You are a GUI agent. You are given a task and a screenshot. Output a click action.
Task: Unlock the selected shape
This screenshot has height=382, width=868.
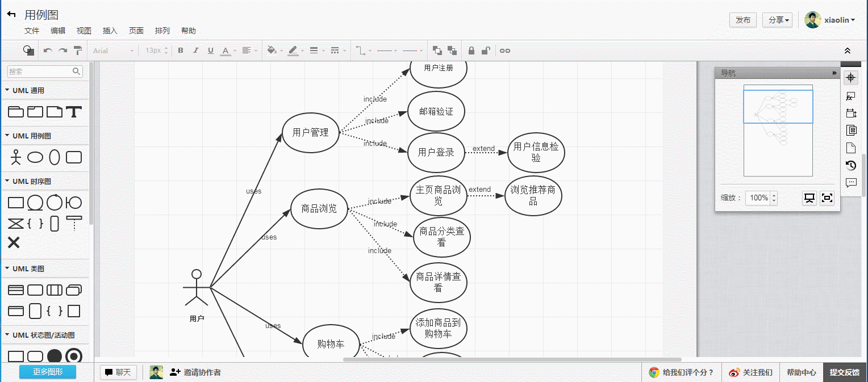point(486,51)
